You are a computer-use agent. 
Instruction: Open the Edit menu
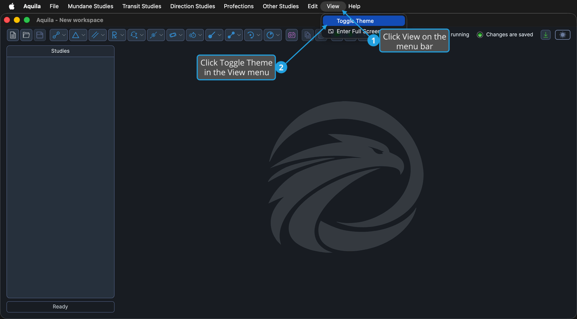(x=312, y=6)
